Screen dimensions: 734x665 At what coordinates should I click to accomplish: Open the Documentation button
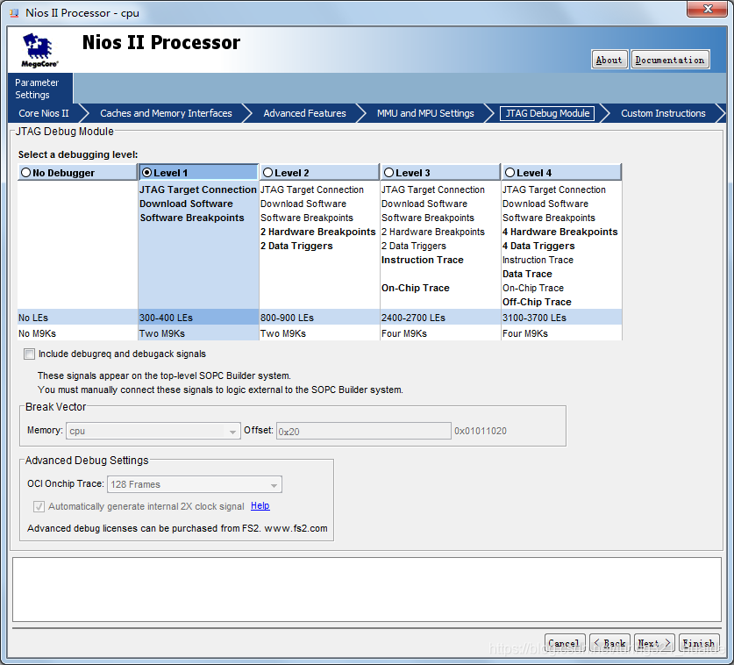[670, 60]
